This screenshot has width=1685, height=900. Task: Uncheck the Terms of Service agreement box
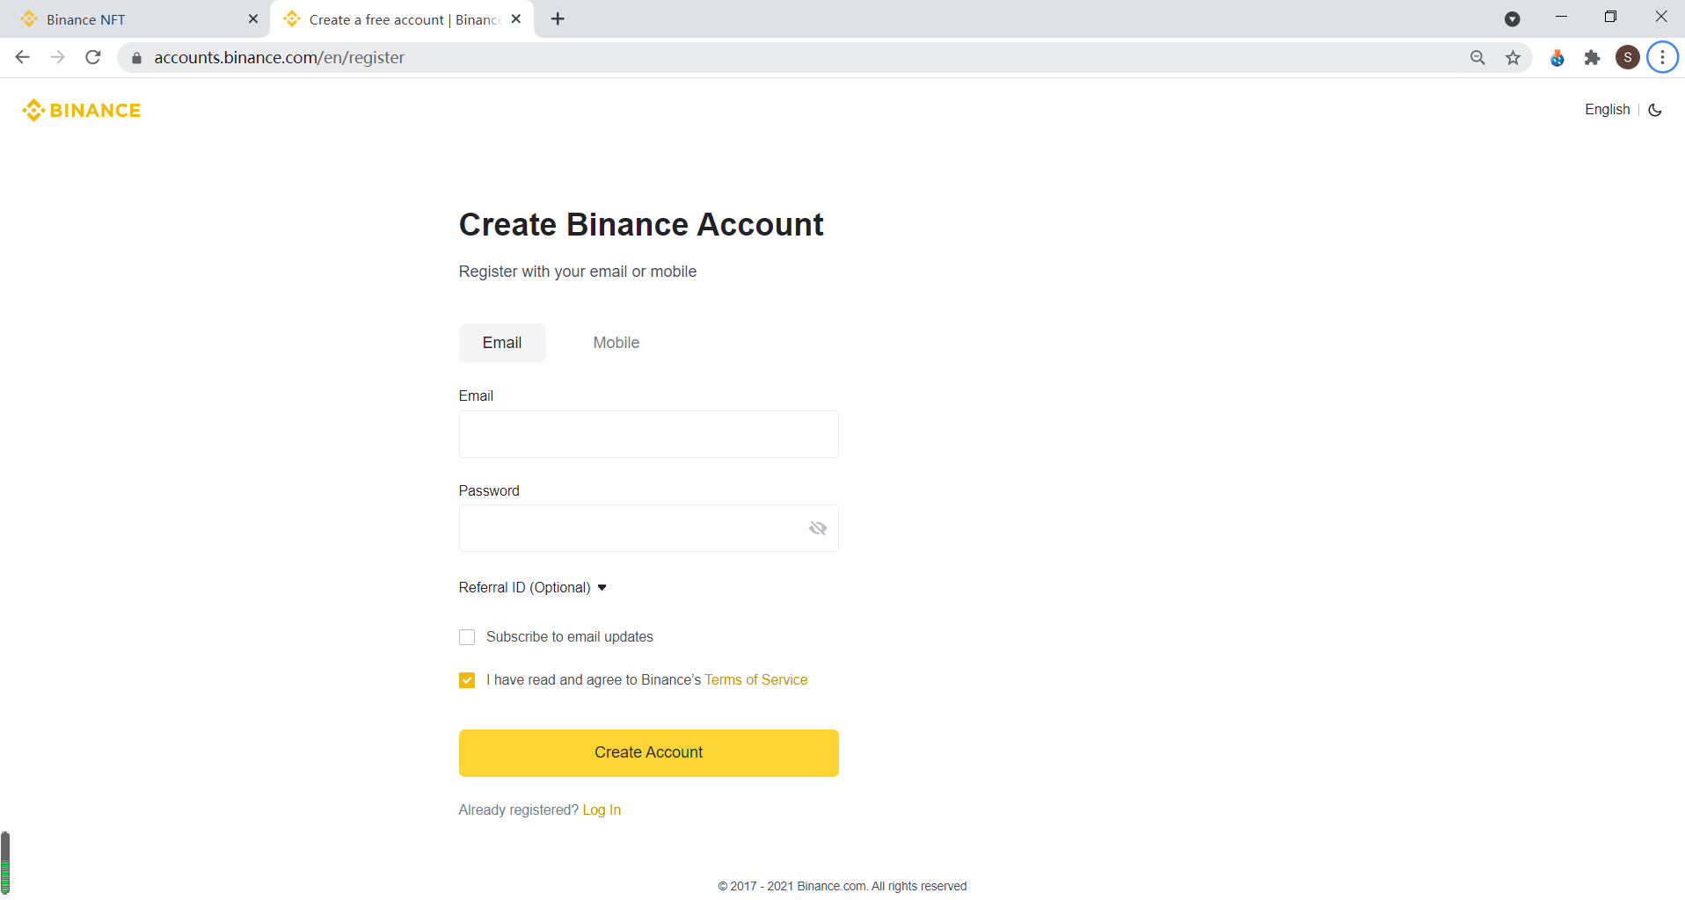(467, 680)
